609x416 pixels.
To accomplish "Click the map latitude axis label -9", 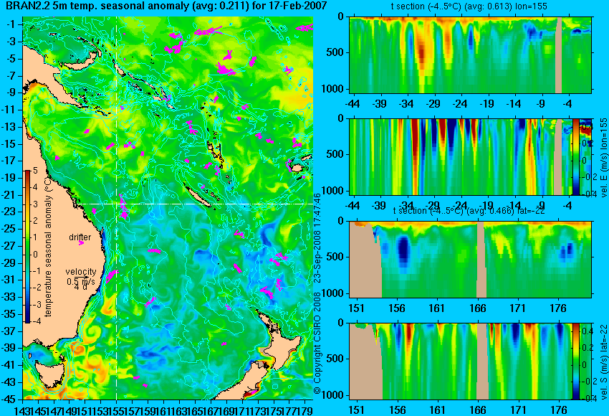I will tap(13, 93).
